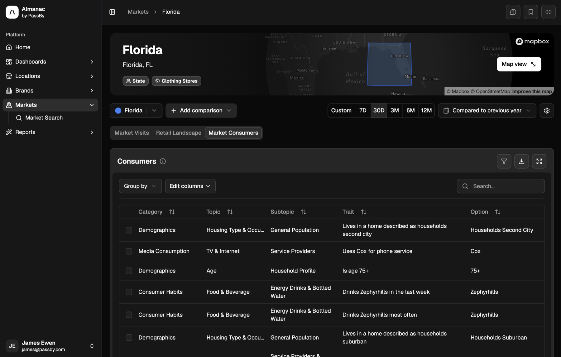This screenshot has width=561, height=357.
Task: Click Markets breadcrumb link
Action: click(138, 12)
